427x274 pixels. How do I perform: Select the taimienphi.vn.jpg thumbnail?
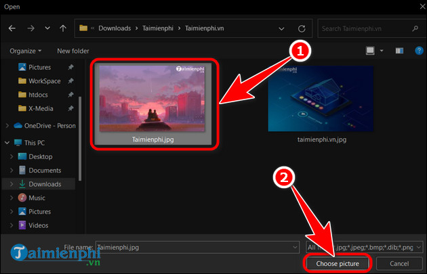[x=321, y=99]
